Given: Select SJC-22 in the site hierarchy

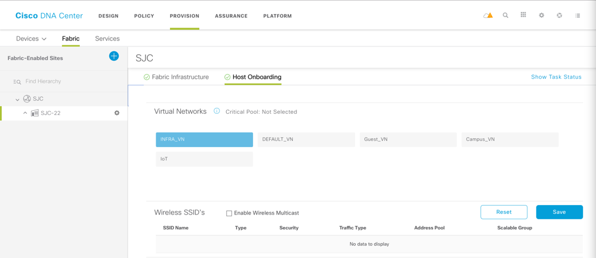Looking at the screenshot, I should pos(50,113).
